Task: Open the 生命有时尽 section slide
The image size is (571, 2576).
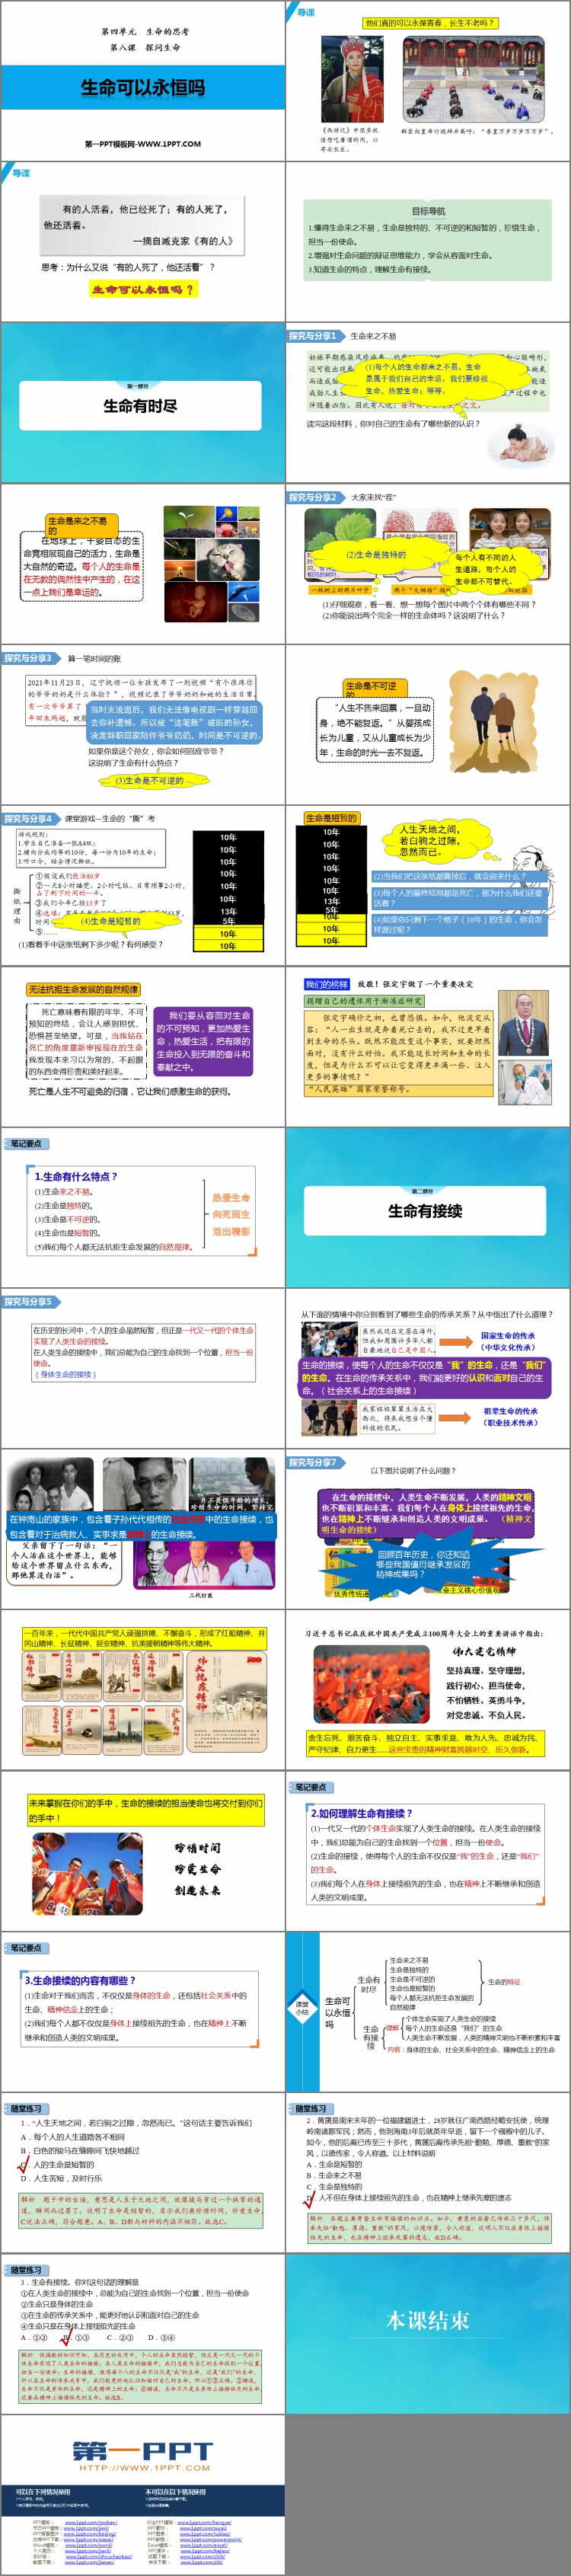Action: coord(143,403)
